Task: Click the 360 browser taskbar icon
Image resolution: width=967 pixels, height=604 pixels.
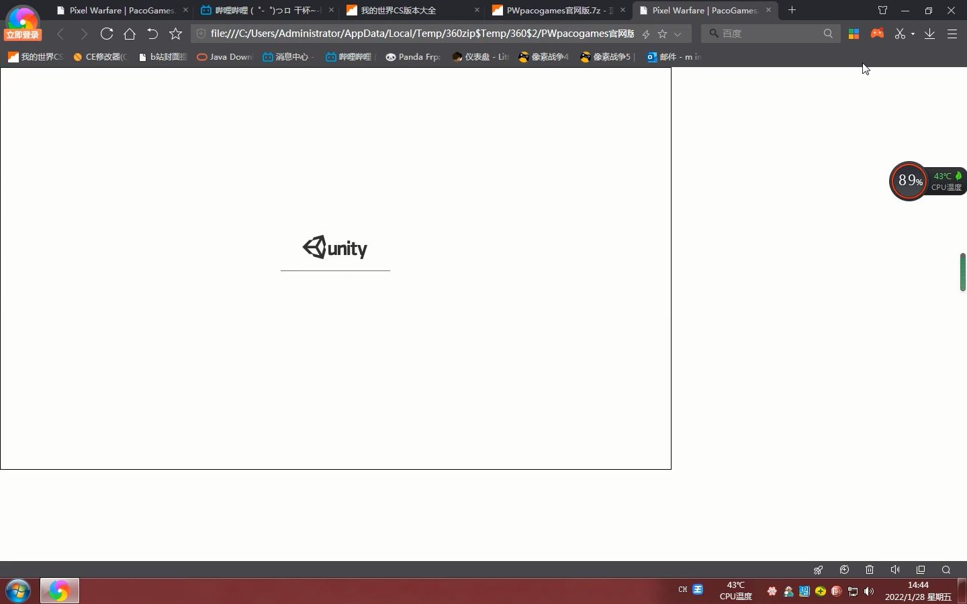Action: point(59,591)
